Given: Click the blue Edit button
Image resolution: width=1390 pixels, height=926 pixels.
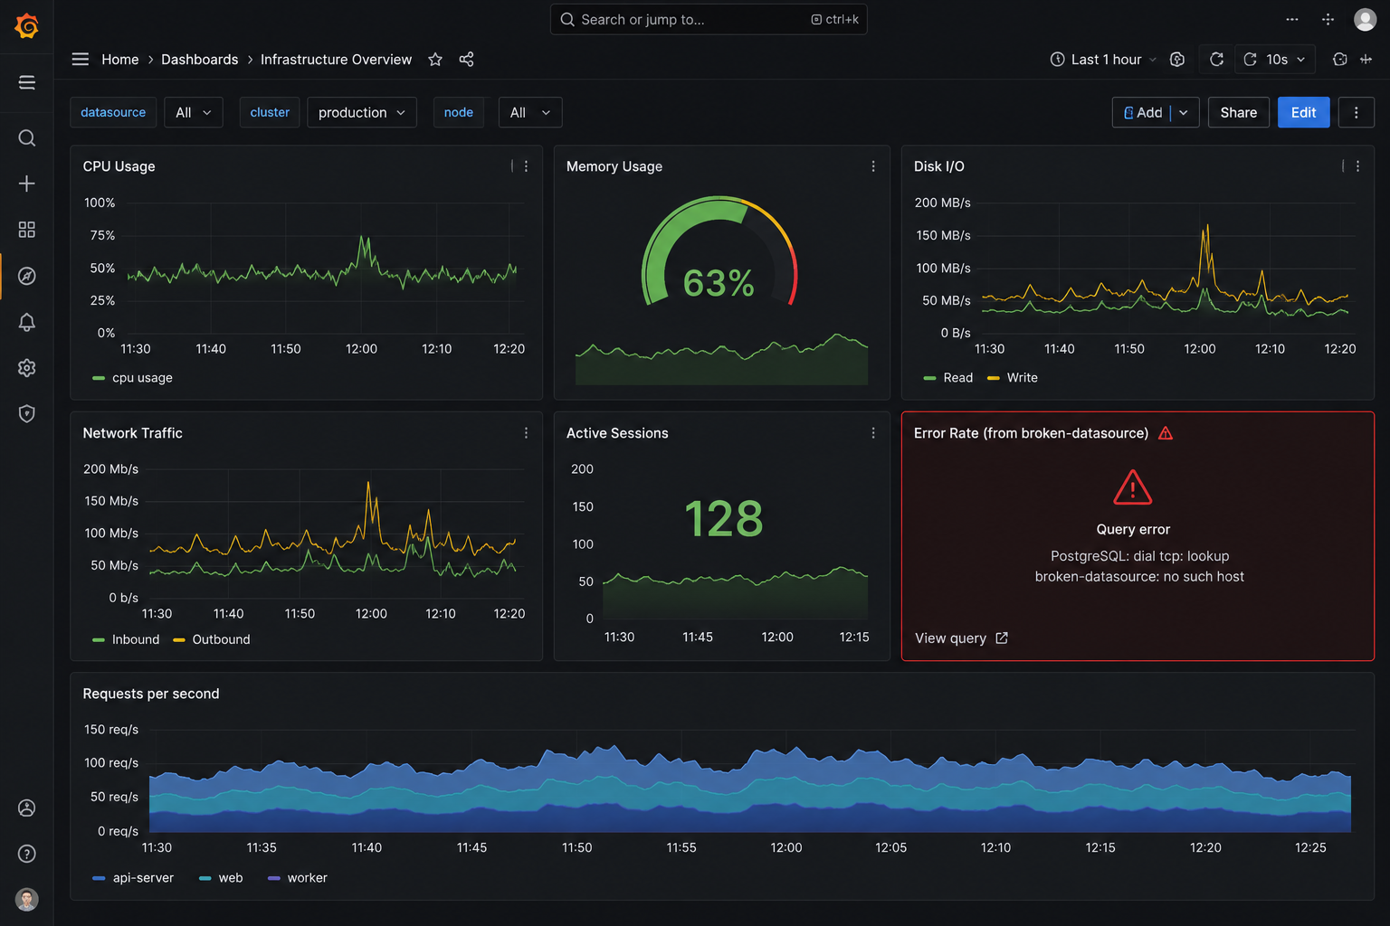Looking at the screenshot, I should tap(1304, 112).
